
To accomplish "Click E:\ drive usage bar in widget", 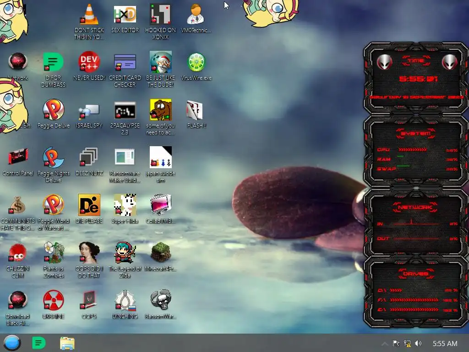I will pos(414,310).
